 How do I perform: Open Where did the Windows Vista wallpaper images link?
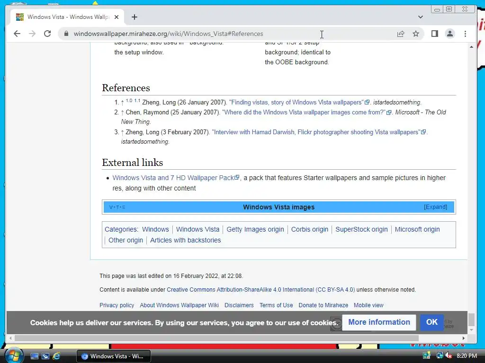tap(306, 112)
